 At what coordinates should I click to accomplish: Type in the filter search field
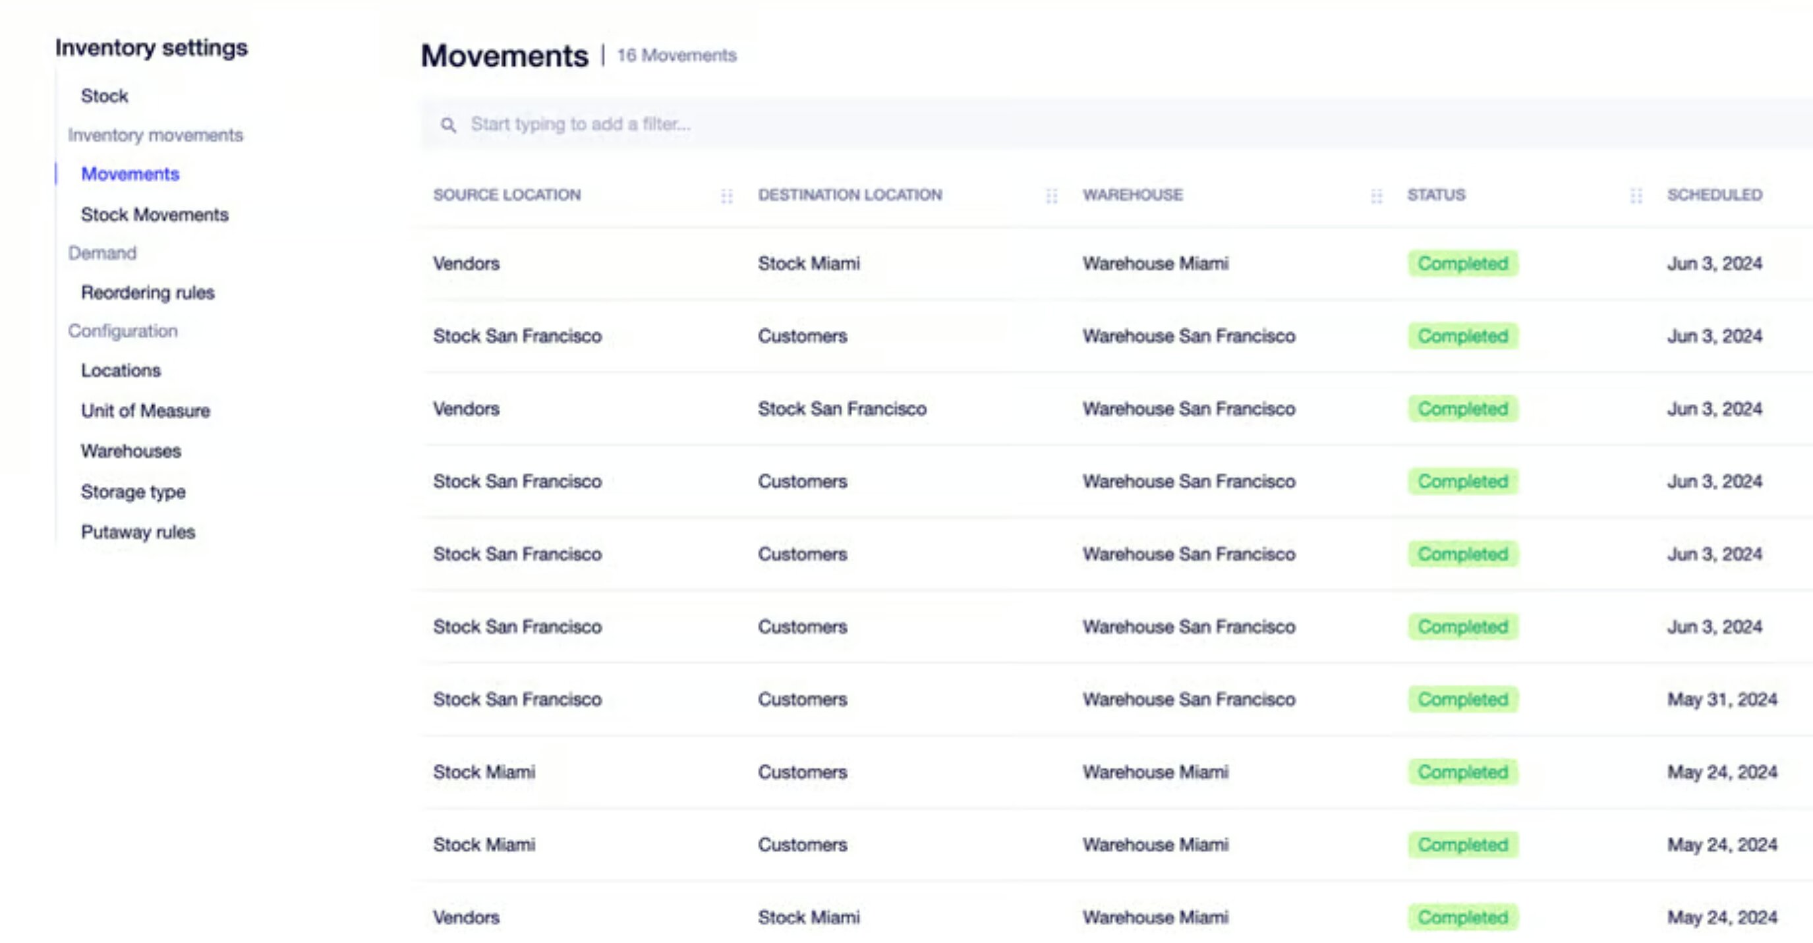[x=845, y=125]
